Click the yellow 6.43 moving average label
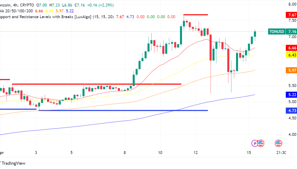The height and width of the screenshot is (169, 297). pos(291,55)
